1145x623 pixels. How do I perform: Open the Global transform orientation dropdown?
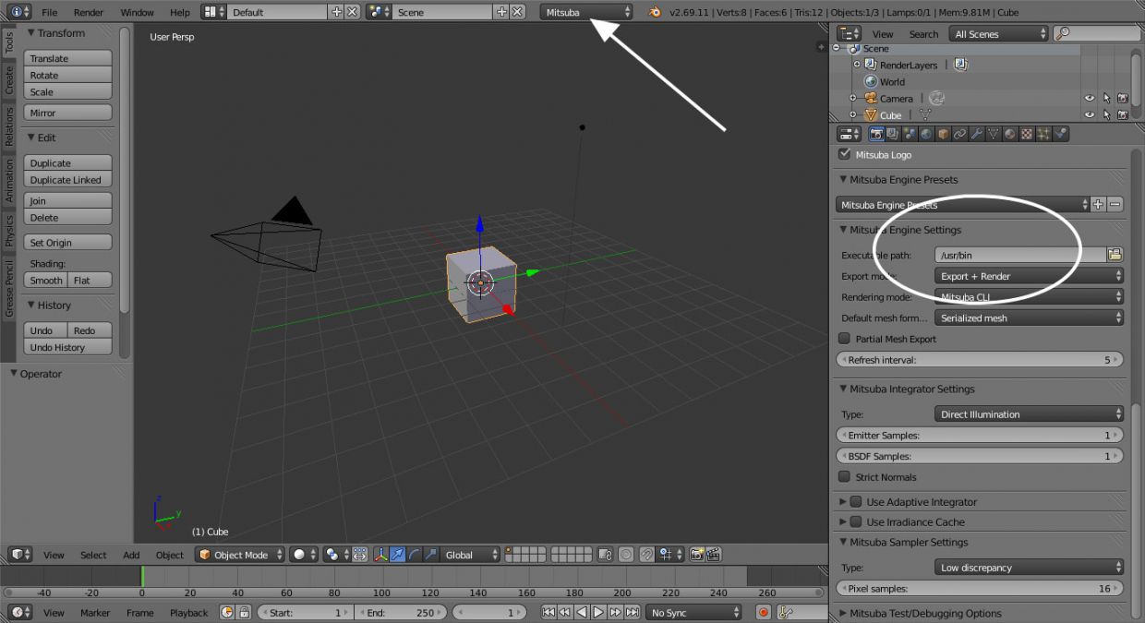[x=469, y=555]
